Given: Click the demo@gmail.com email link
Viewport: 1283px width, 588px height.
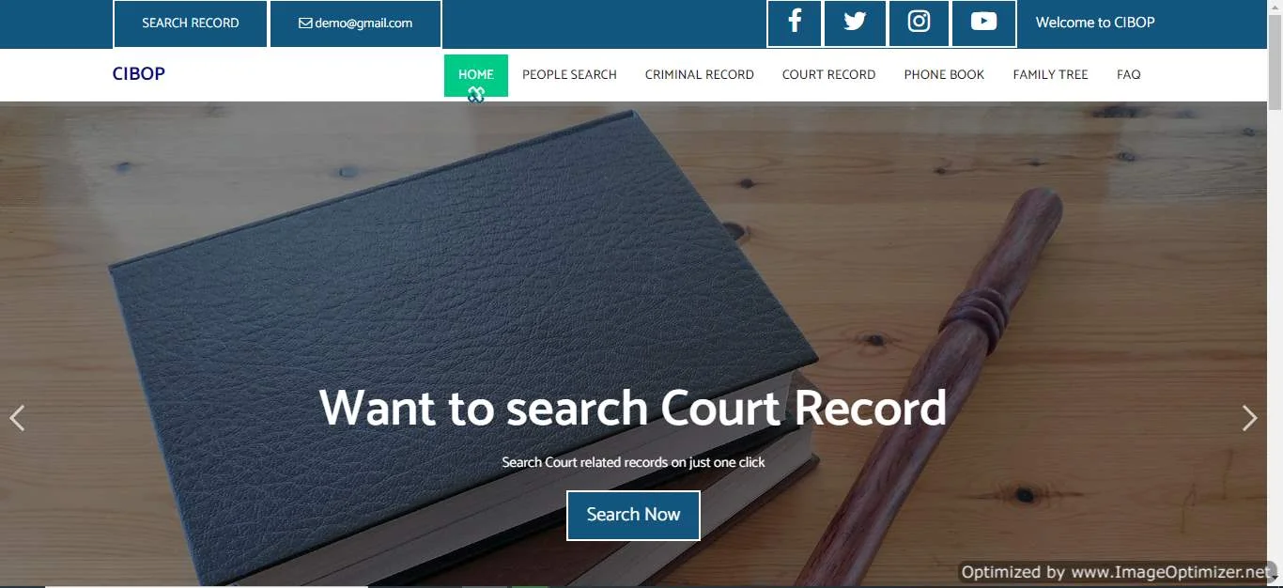Looking at the screenshot, I should point(363,23).
